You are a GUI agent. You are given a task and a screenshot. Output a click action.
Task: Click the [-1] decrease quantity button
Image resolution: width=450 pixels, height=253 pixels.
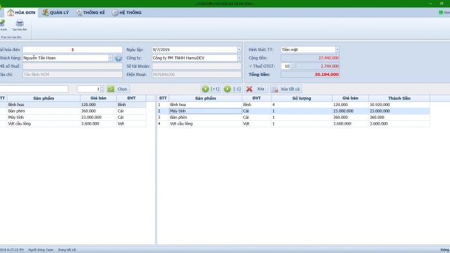(x=232, y=89)
